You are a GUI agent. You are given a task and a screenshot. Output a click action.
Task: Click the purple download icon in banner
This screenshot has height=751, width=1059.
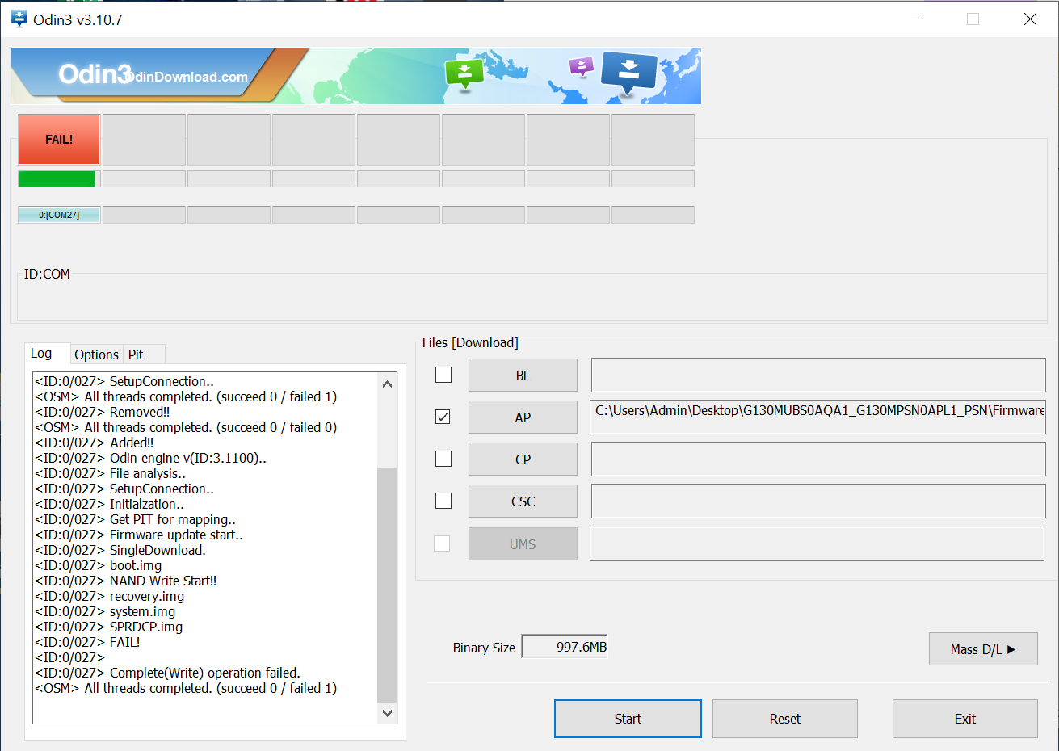coord(582,66)
